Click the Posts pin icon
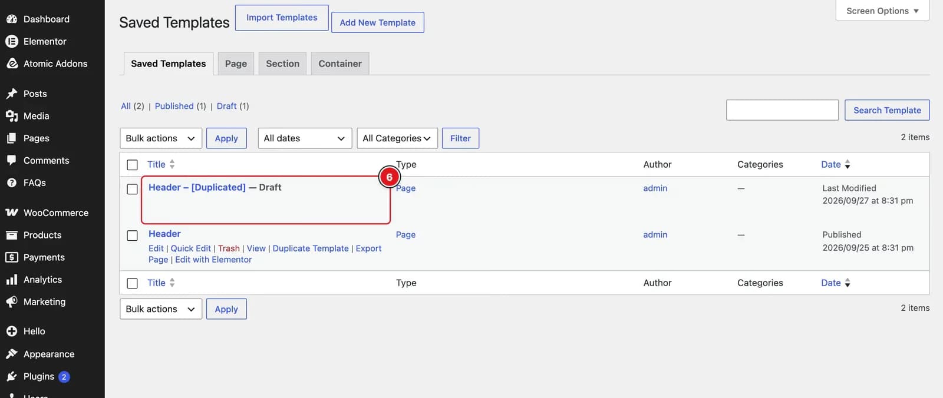The height and width of the screenshot is (398, 943). [12, 94]
